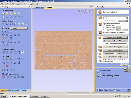Click the Start button on taskbar
Viewport: 131px width, 98px height.
coord(4,96)
